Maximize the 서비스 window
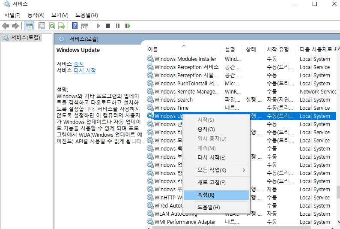 click(315, 4)
